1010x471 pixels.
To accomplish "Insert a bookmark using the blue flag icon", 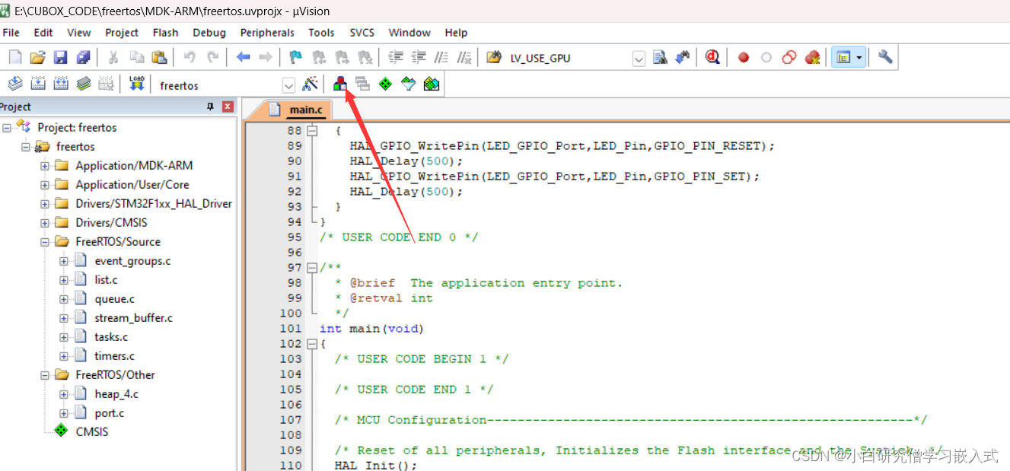I will point(295,57).
